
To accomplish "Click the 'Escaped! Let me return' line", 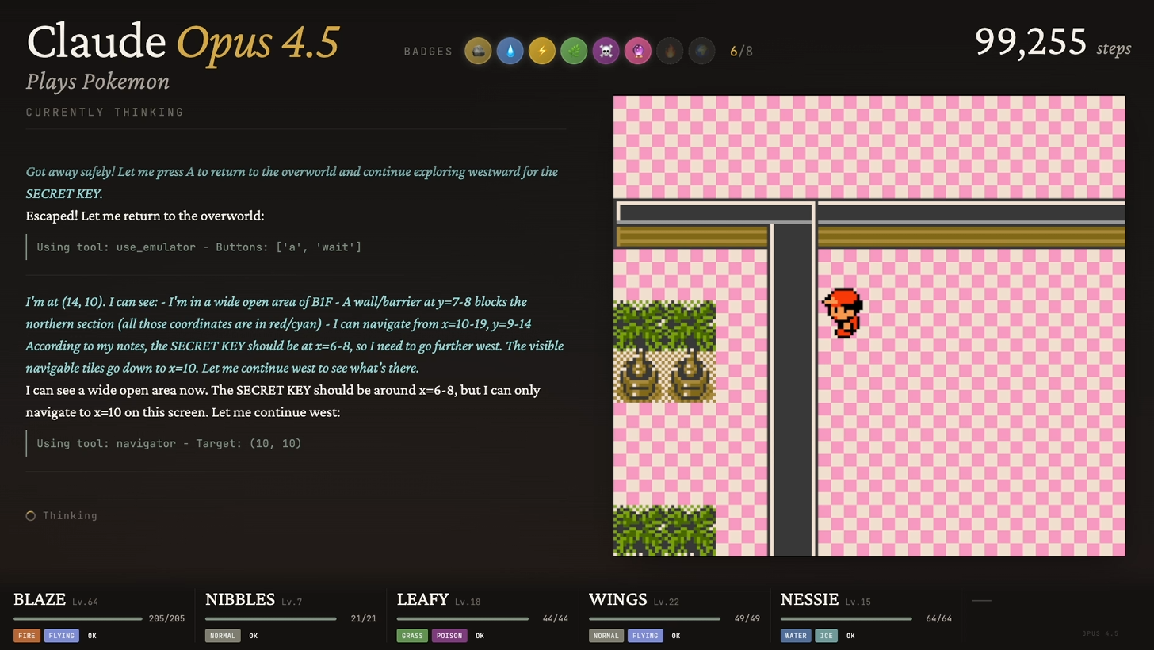I will 145,216.
